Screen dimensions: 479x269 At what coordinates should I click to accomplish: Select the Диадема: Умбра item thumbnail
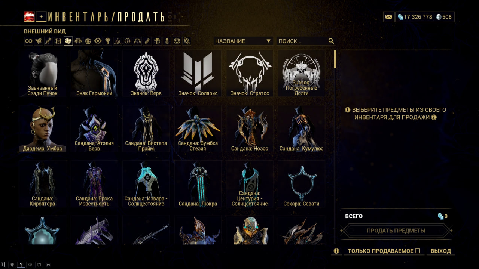tap(43, 129)
